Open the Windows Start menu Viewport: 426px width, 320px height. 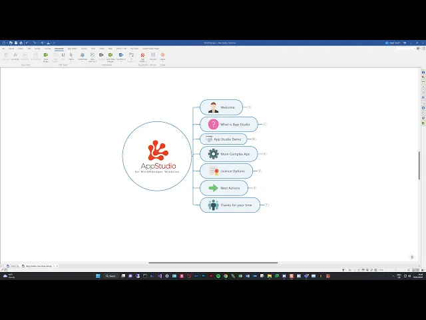(x=98, y=276)
